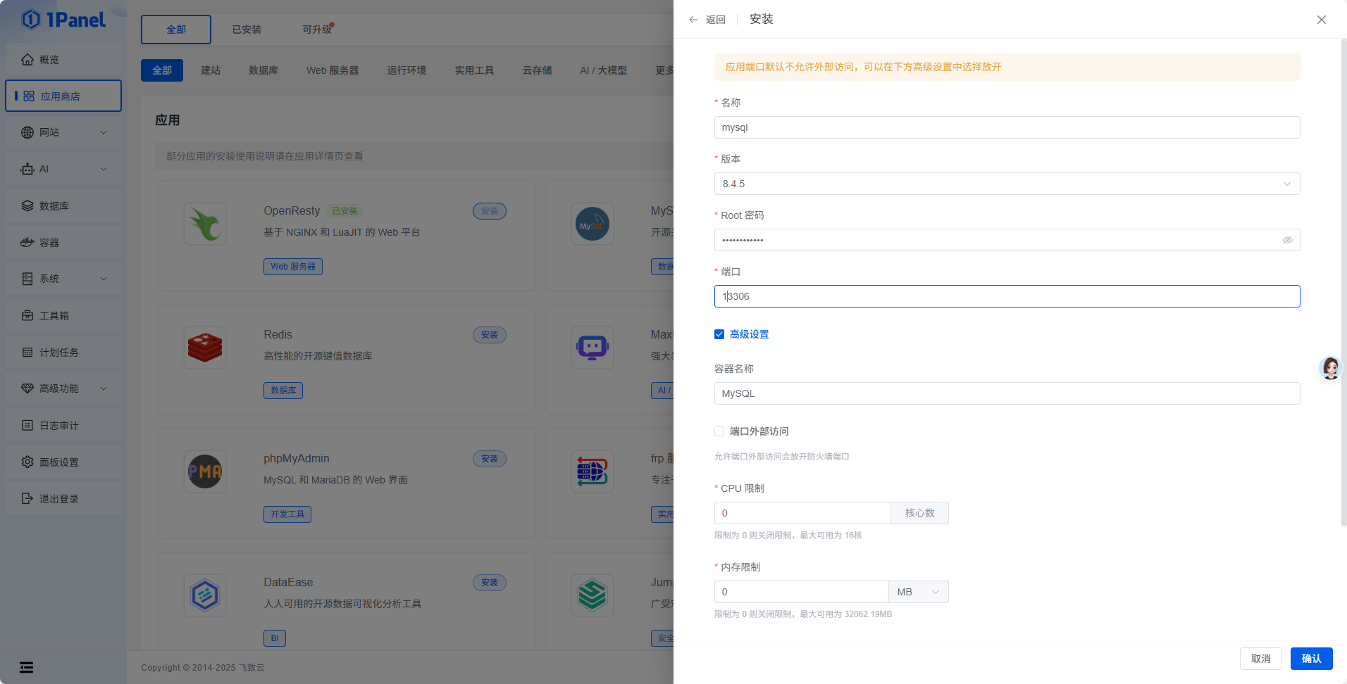
Task: Open the MB memory unit dropdown
Action: [x=919, y=592]
